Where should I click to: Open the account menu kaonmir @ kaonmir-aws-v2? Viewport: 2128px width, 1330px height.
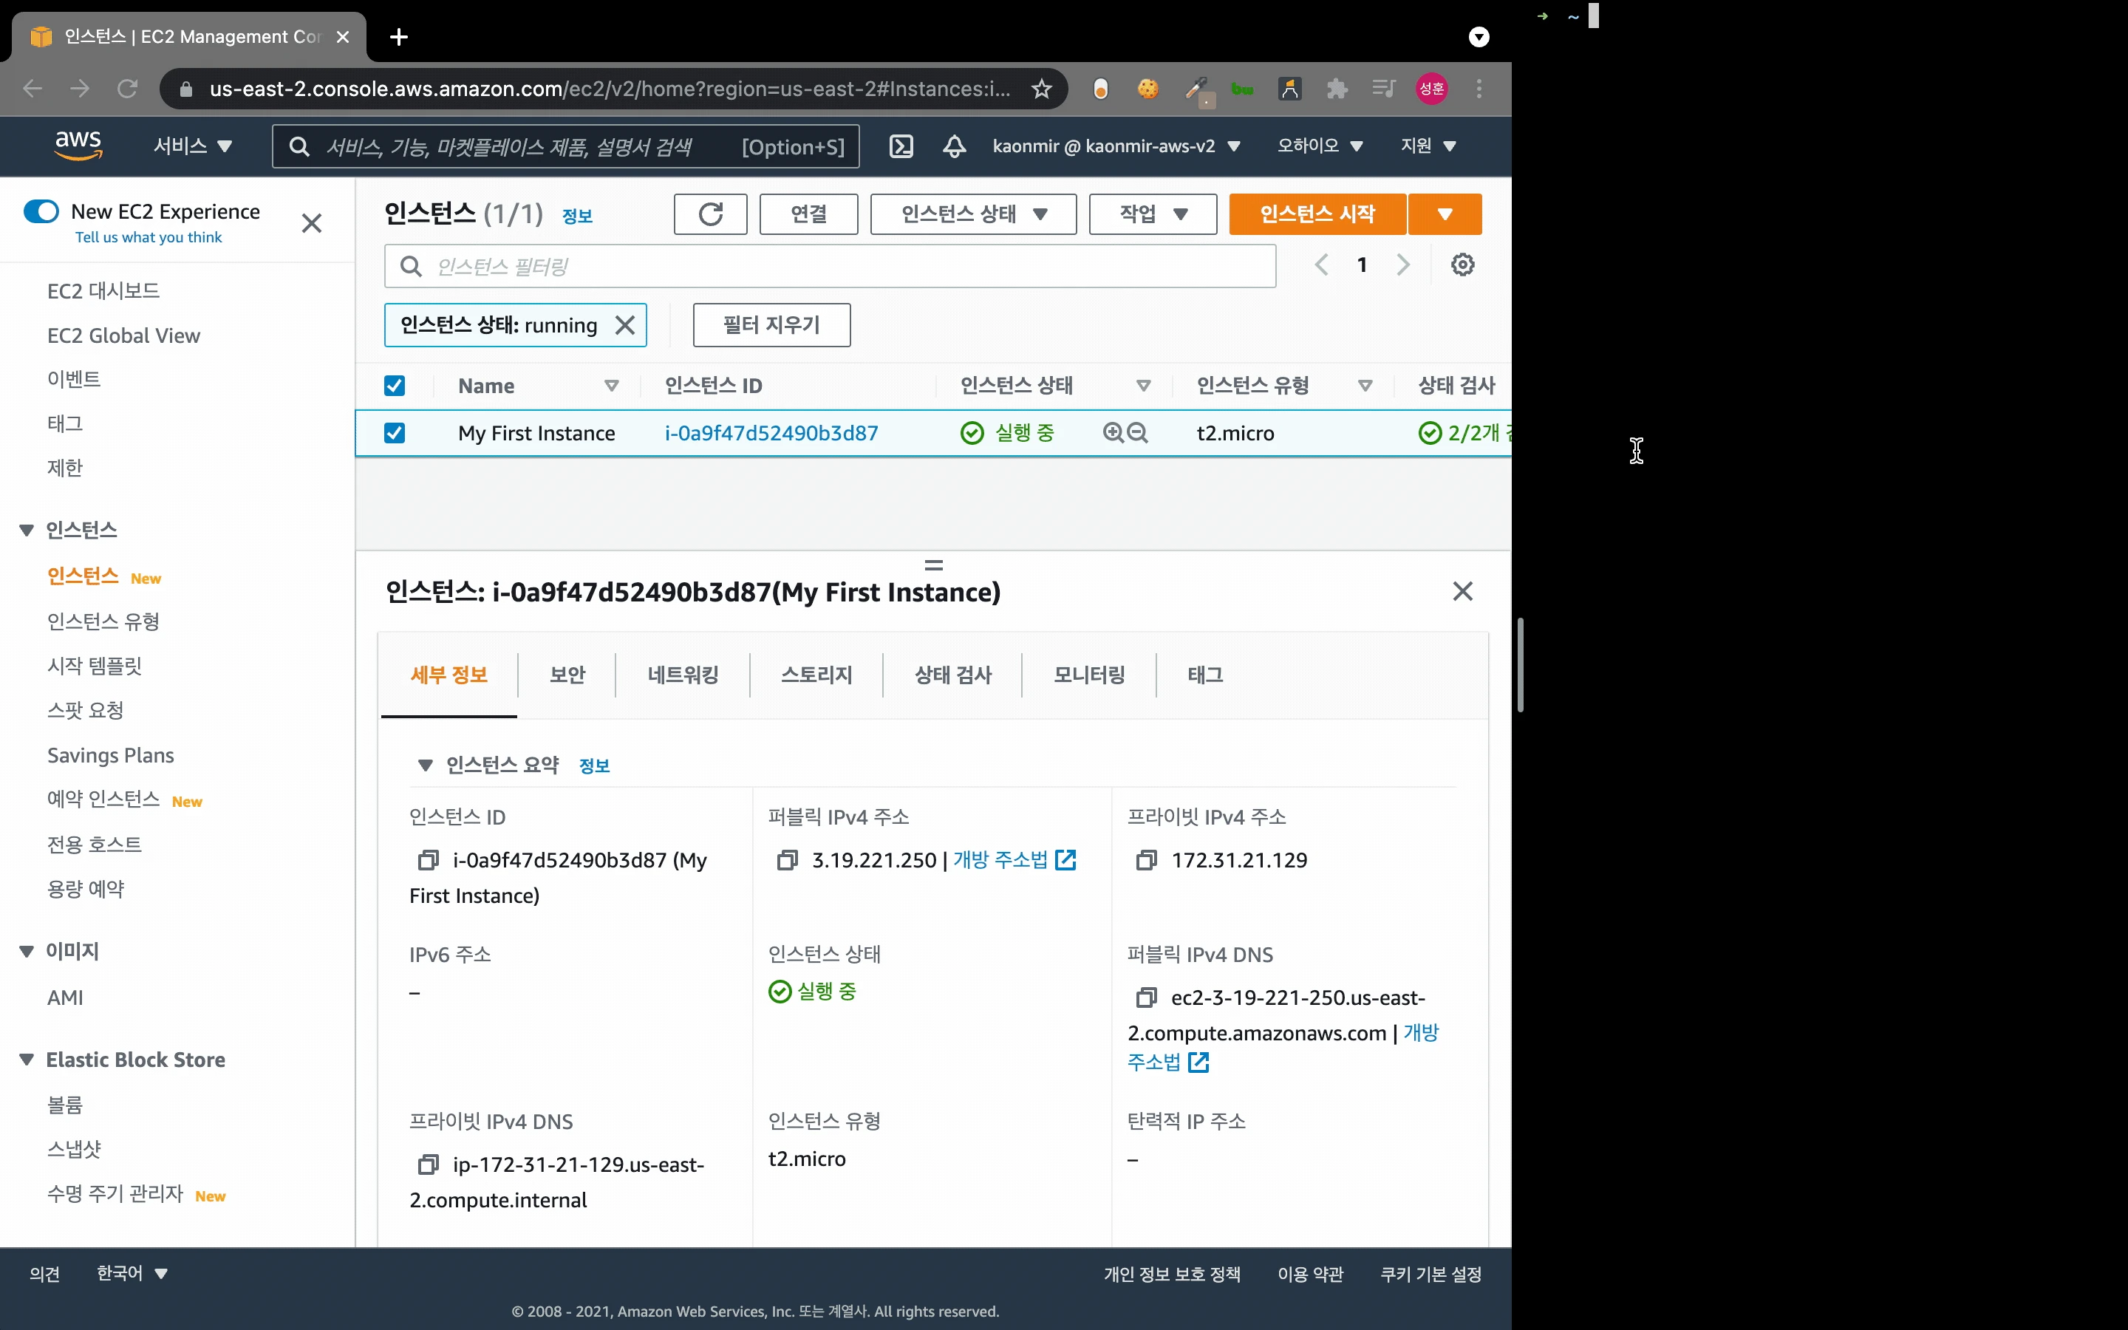[1116, 146]
